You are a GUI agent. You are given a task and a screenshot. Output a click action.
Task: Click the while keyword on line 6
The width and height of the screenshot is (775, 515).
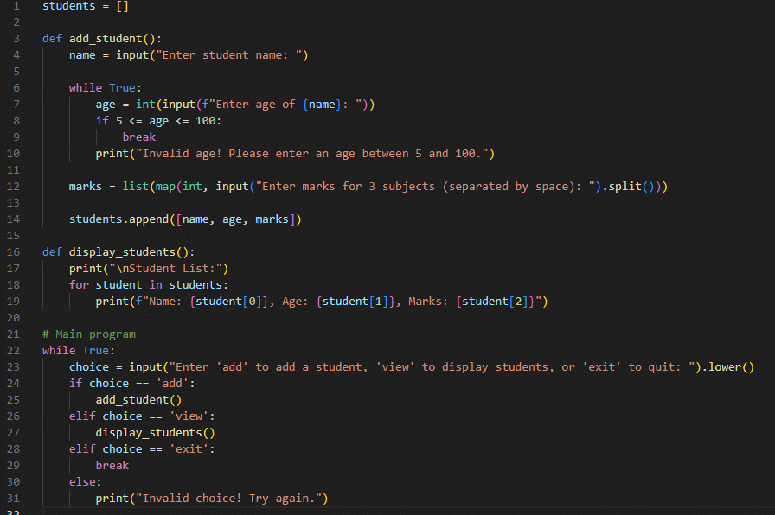click(x=86, y=88)
